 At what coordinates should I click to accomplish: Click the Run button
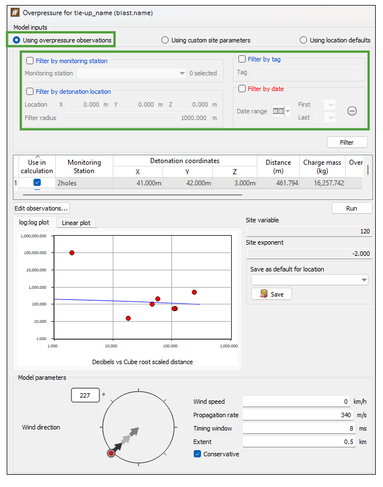tap(352, 208)
